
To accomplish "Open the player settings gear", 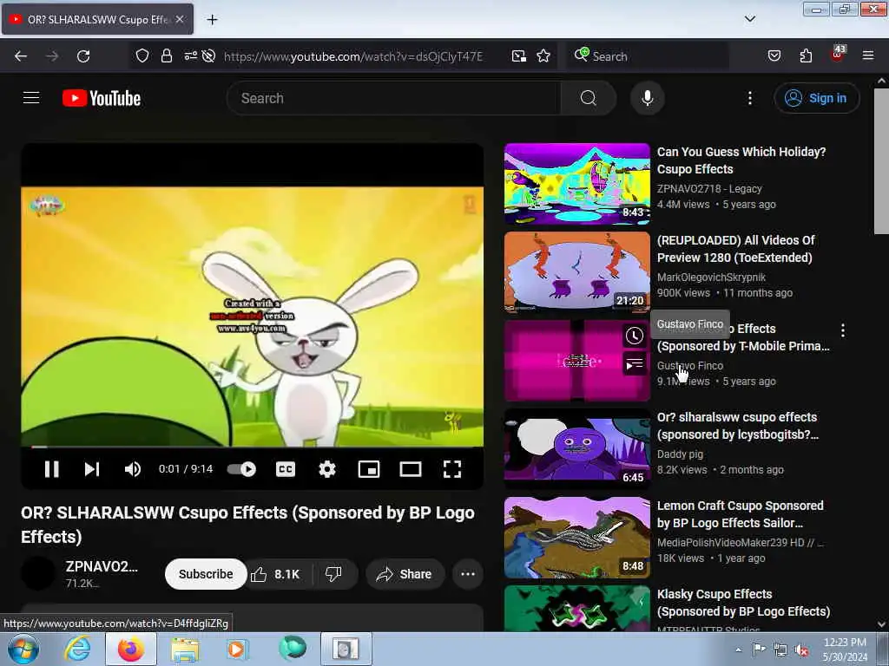I will (327, 469).
